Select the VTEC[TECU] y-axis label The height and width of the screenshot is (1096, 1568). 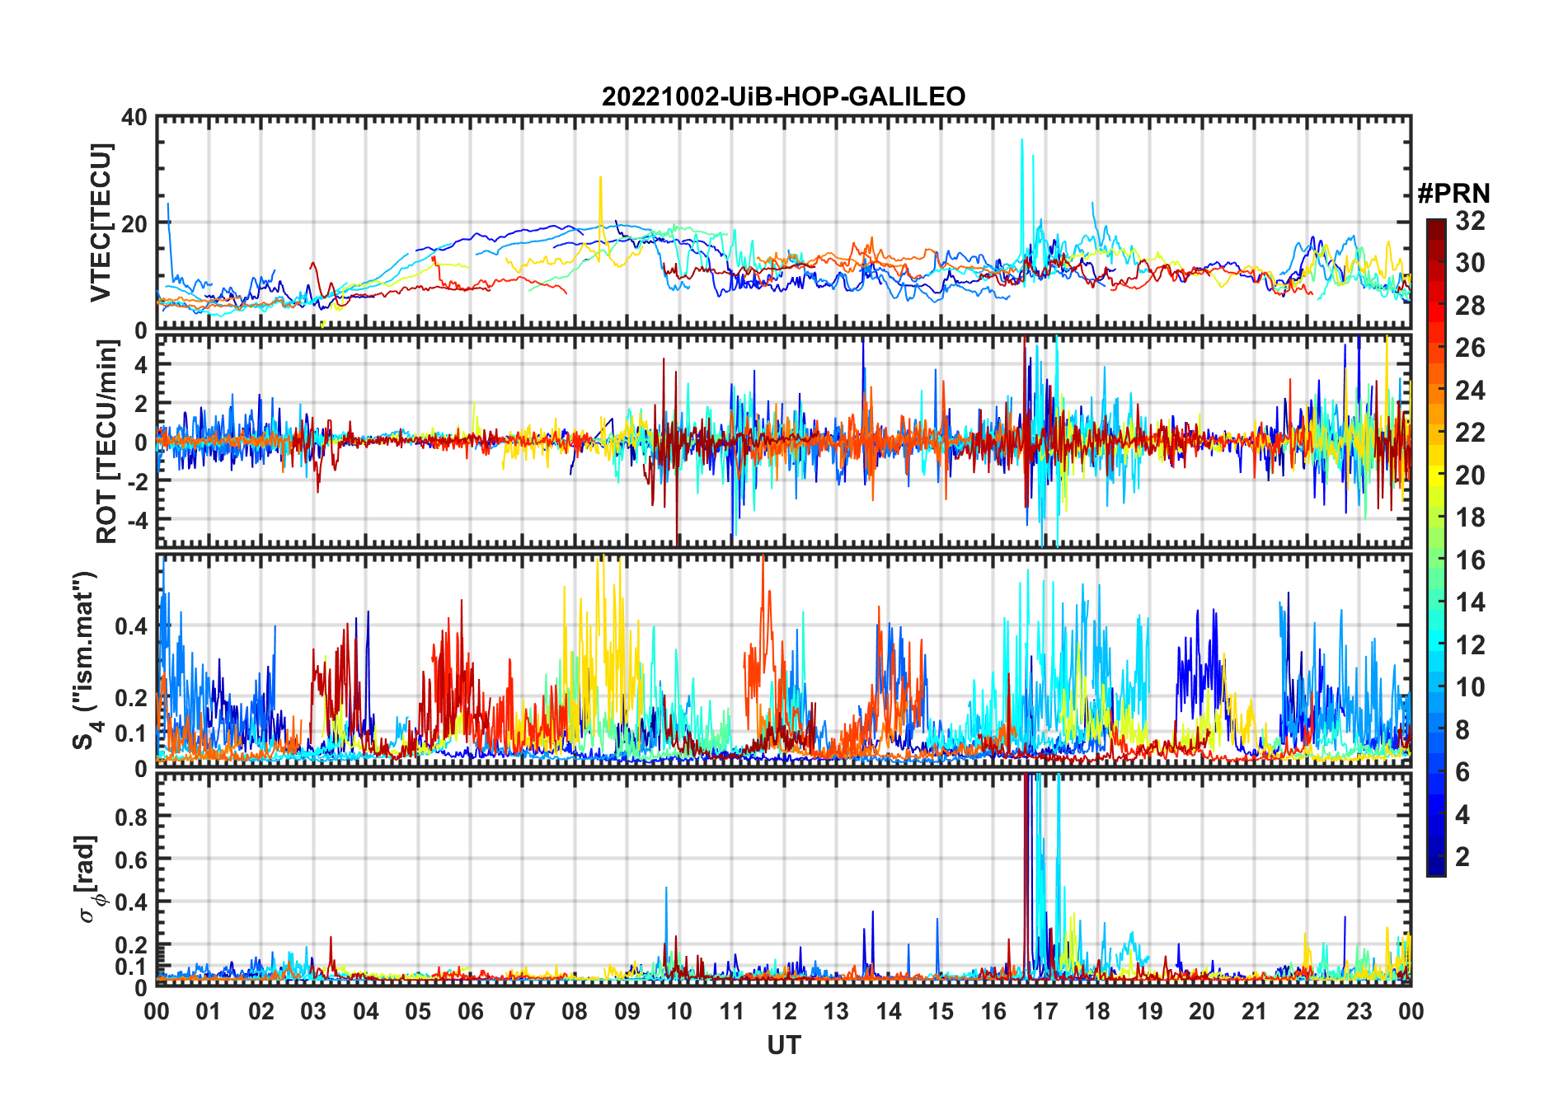[101, 222]
